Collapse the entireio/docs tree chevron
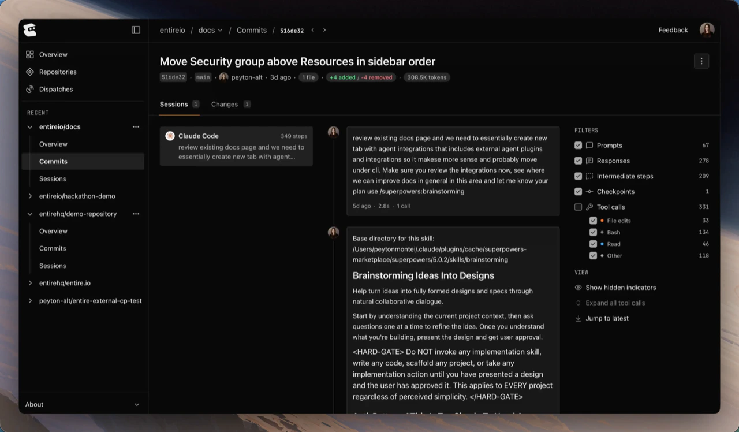The height and width of the screenshot is (432, 739). tap(30, 127)
